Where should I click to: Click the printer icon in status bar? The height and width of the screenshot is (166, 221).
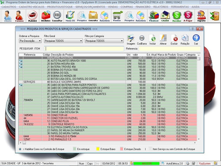[x=188, y=163]
